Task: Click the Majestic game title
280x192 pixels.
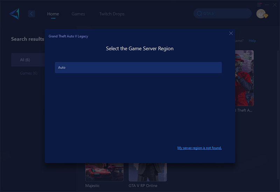Action: pyautogui.click(x=92, y=186)
